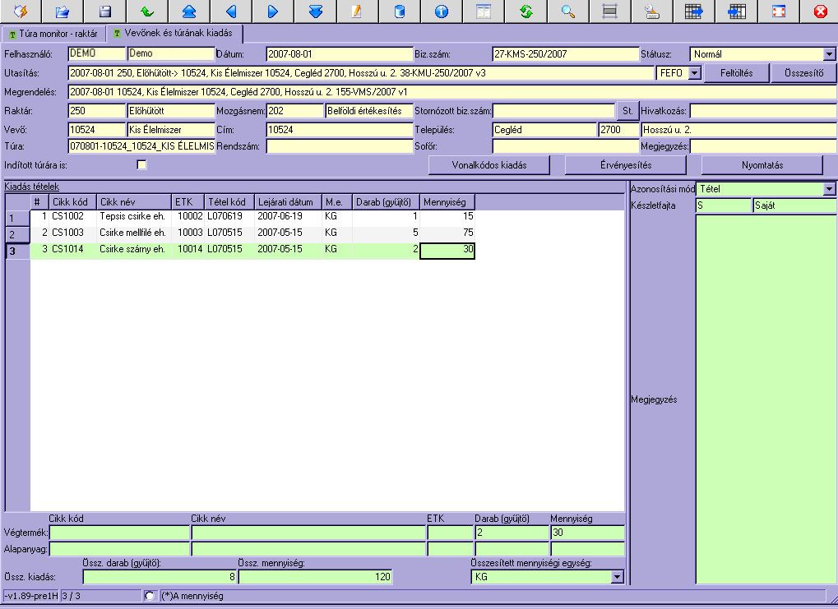Screen dimensions: 838x609
Task: Open the Azonosítási mód dropdown
Action: point(828,190)
